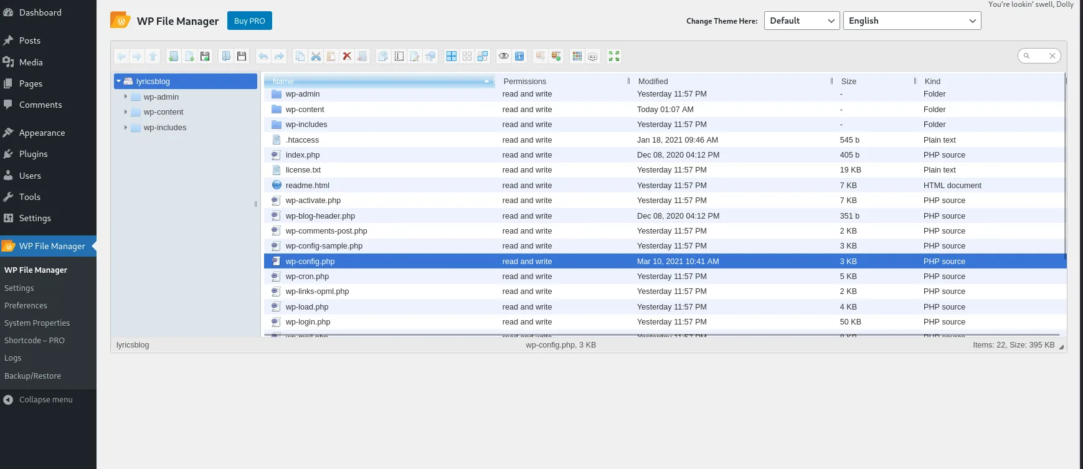Click the upload files toolbar icon
The image size is (1083, 469).
pyautogui.click(x=205, y=56)
